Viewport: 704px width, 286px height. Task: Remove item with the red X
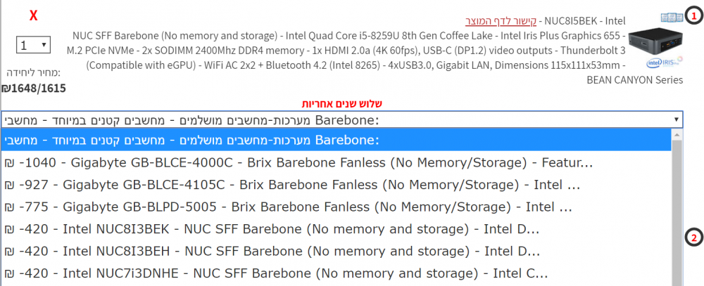coord(34,16)
